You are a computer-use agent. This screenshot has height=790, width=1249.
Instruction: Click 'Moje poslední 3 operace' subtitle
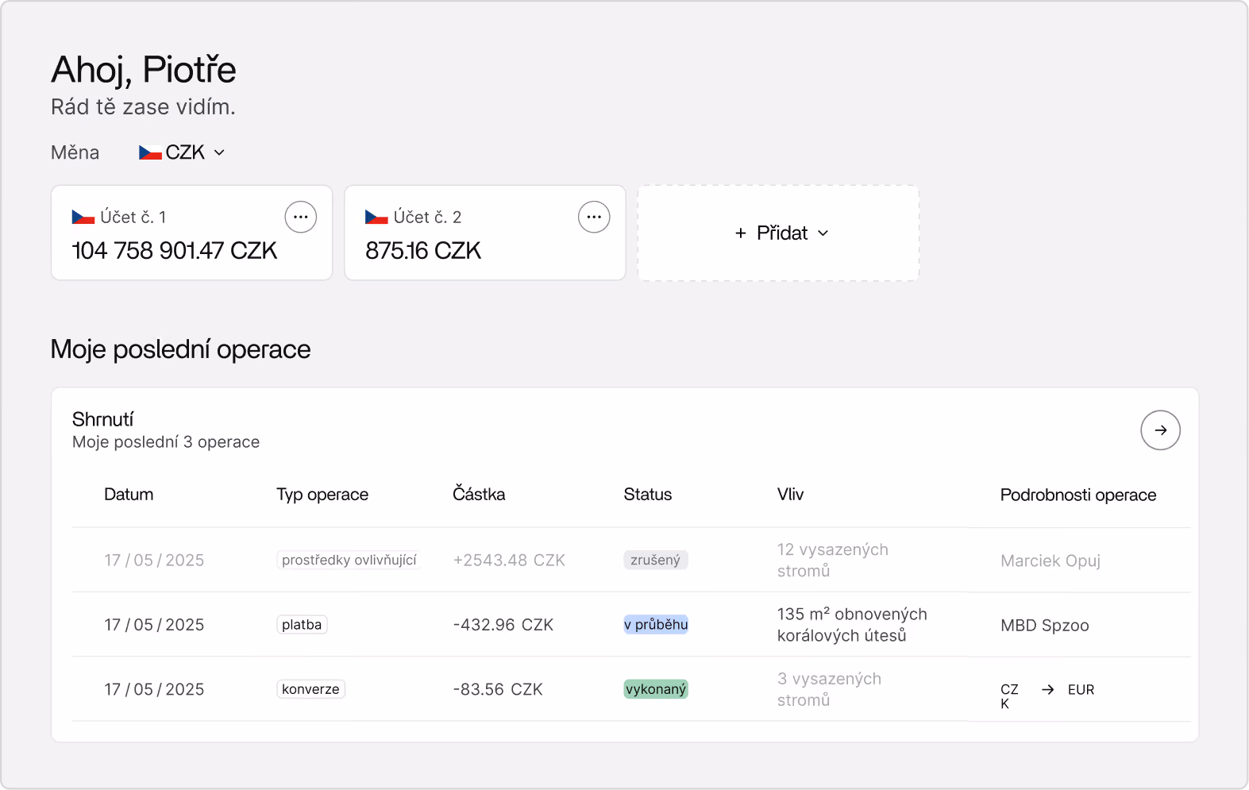pos(166,442)
